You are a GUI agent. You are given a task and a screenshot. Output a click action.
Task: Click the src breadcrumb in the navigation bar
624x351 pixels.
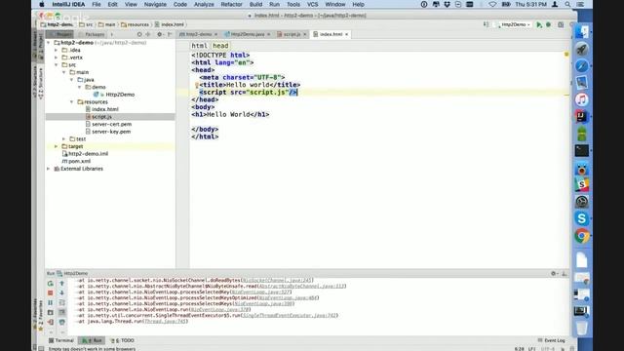point(87,24)
